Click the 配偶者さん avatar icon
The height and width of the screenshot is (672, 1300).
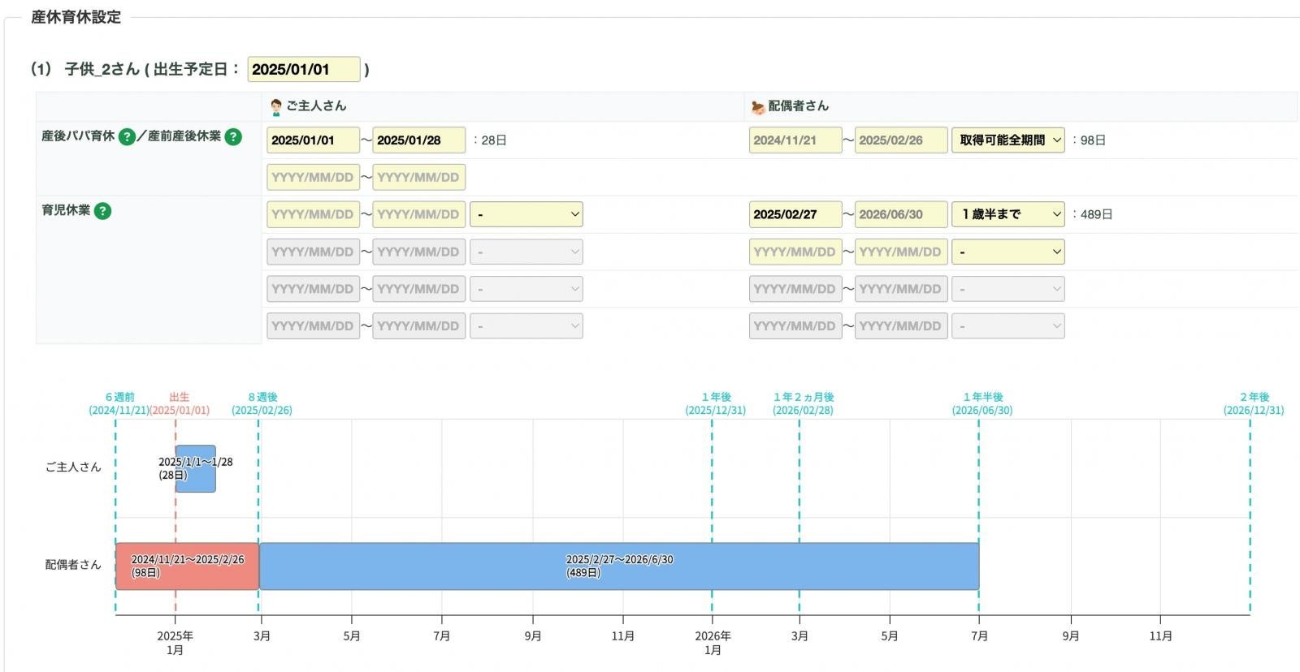pyautogui.click(x=758, y=107)
